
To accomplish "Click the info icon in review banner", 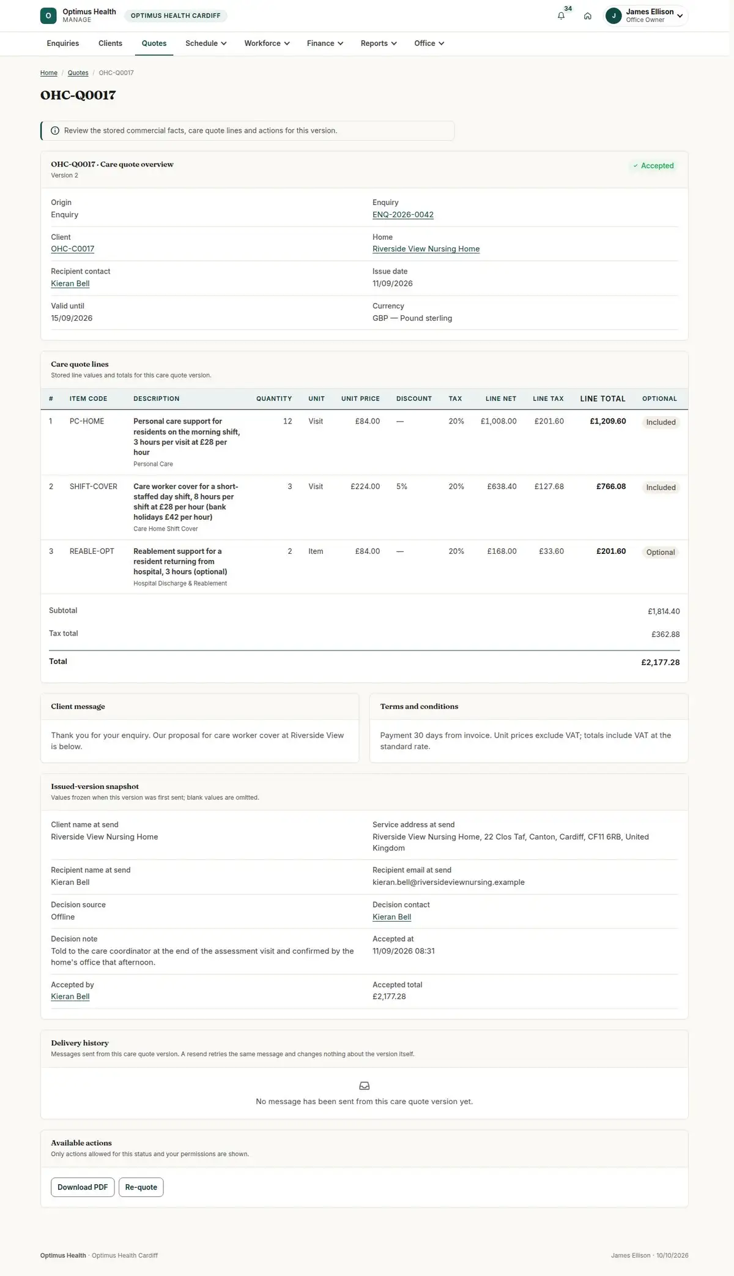I will pyautogui.click(x=55, y=130).
